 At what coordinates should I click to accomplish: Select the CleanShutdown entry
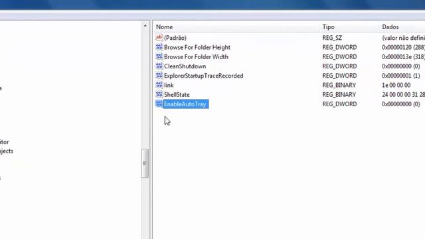point(185,66)
